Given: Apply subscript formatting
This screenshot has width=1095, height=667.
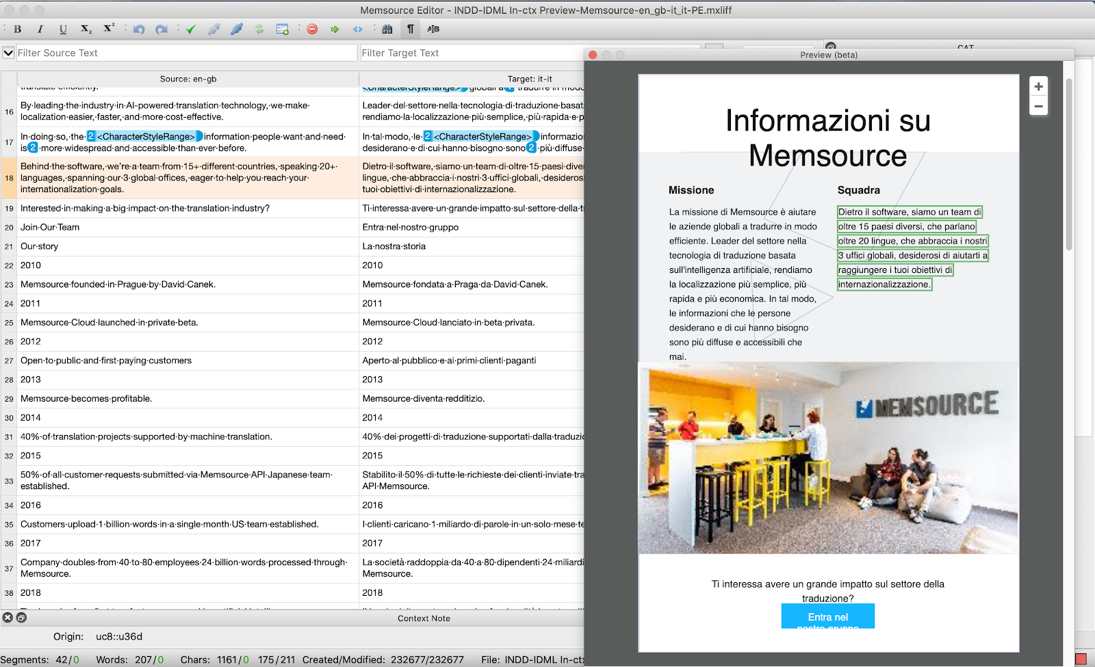Looking at the screenshot, I should pos(86,29).
